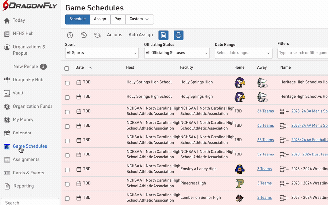Click the DragonFly logo
328x205 pixels.
coord(30,6)
